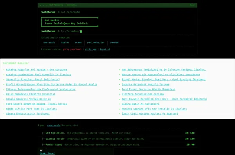Open Kütahya Şaphane Ofis Çay Temizlik ilanları
This screenshot has width=235, height=155.
tap(154, 109)
